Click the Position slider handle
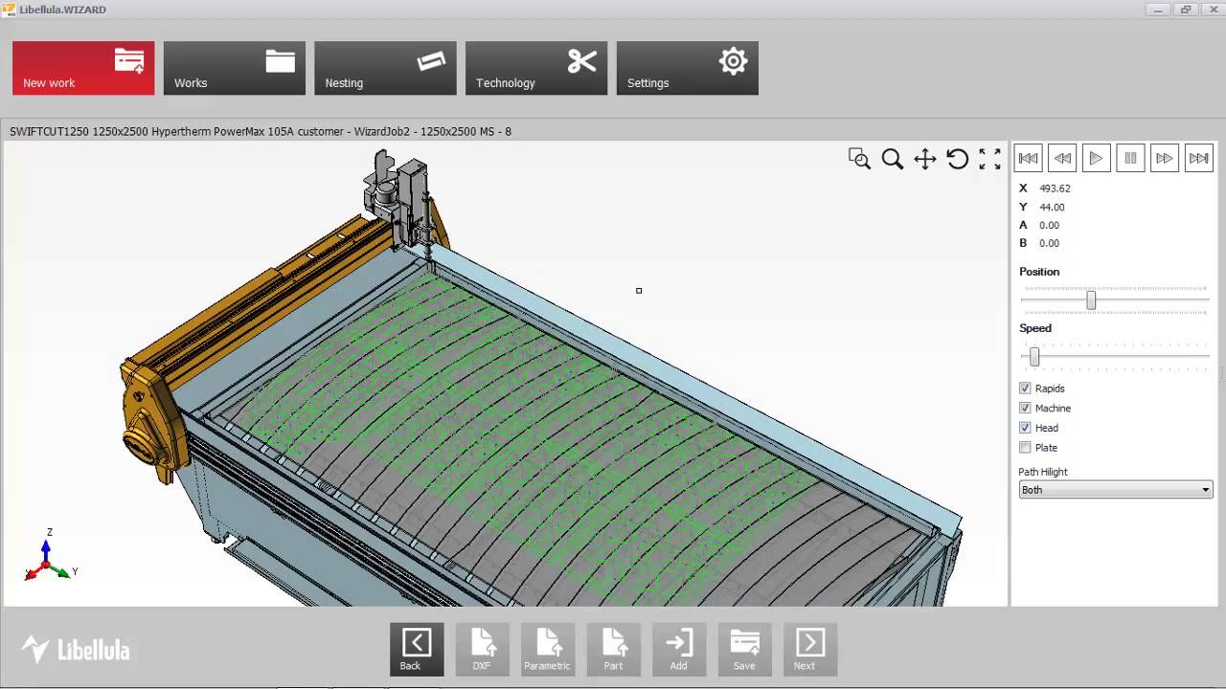 (x=1091, y=300)
